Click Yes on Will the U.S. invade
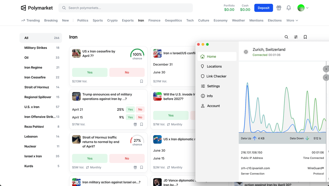This screenshot has width=329, height=186. coord(171,116)
